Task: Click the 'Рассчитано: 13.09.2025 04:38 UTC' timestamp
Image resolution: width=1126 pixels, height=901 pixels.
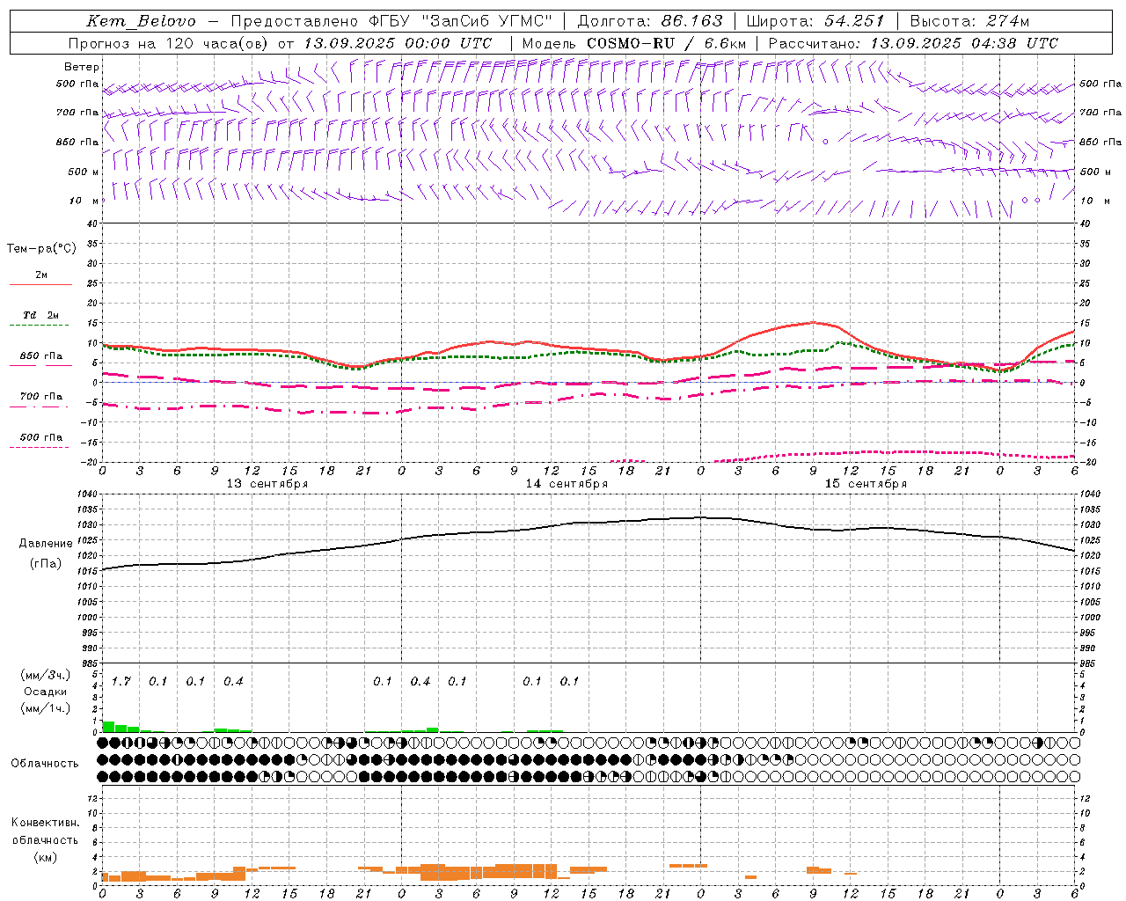Action: coord(913,43)
